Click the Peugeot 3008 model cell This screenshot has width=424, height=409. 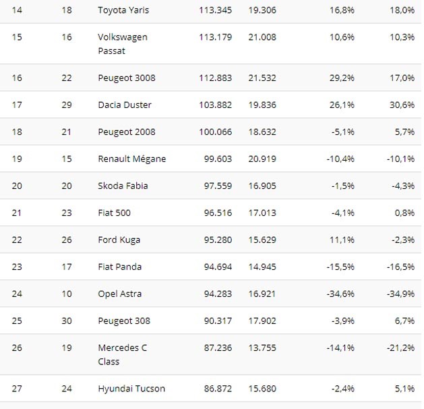pos(127,78)
